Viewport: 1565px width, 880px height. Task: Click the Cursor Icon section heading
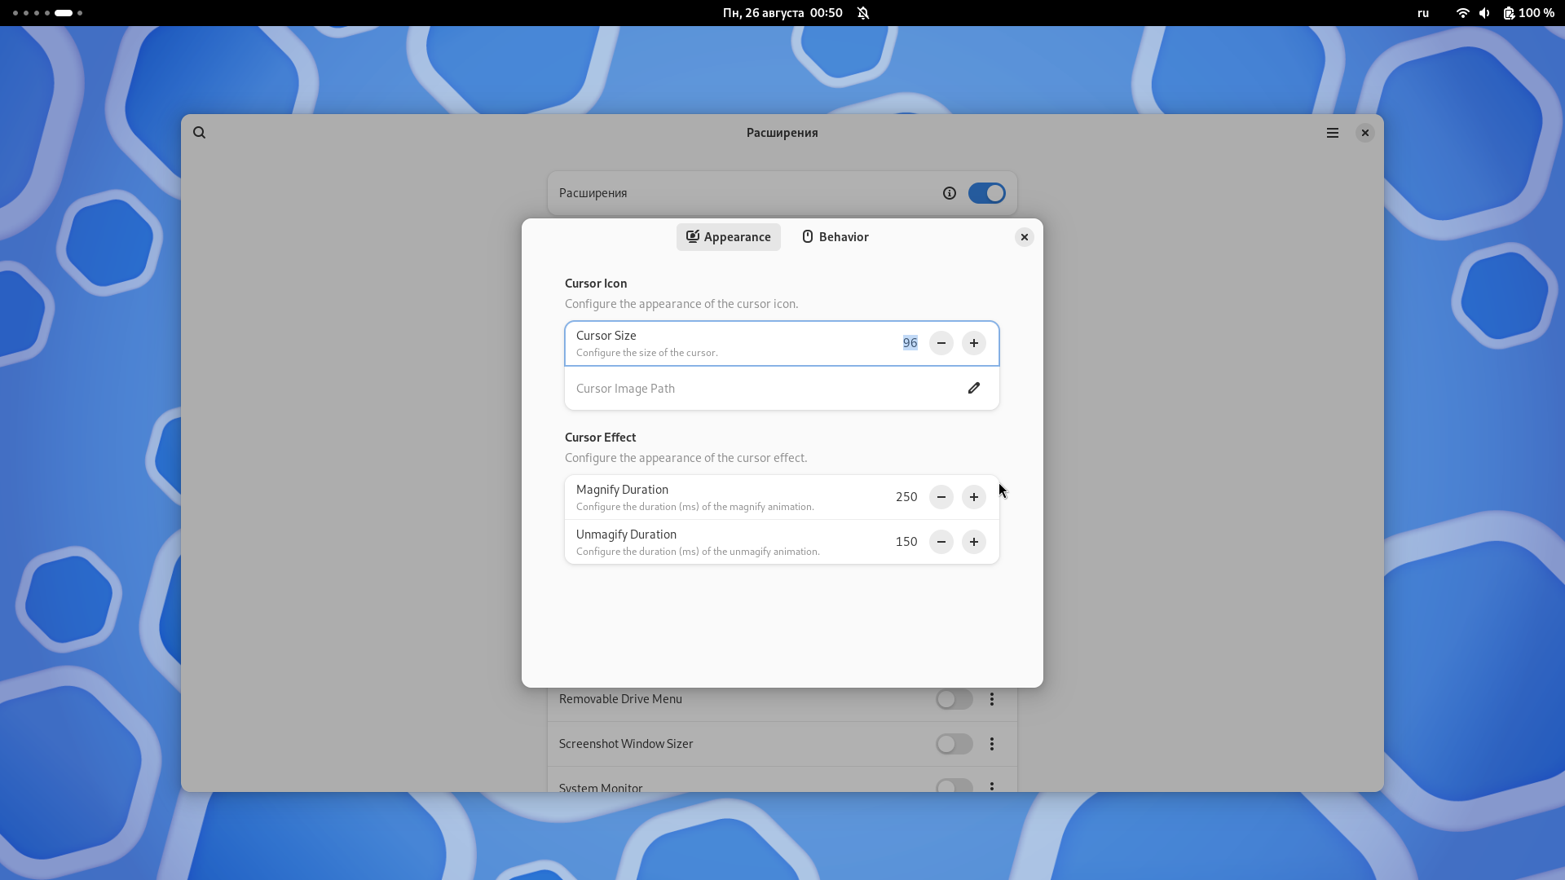click(x=596, y=284)
